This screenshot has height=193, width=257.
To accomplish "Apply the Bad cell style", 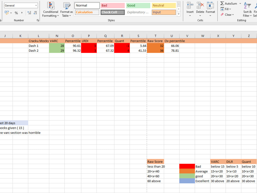I will tap(113, 5).
